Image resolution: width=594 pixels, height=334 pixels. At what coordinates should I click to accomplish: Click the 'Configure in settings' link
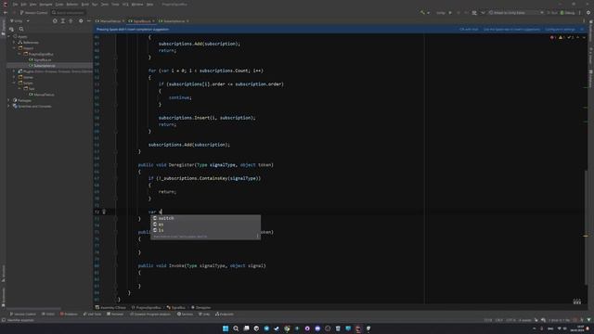pyautogui.click(x=560, y=29)
